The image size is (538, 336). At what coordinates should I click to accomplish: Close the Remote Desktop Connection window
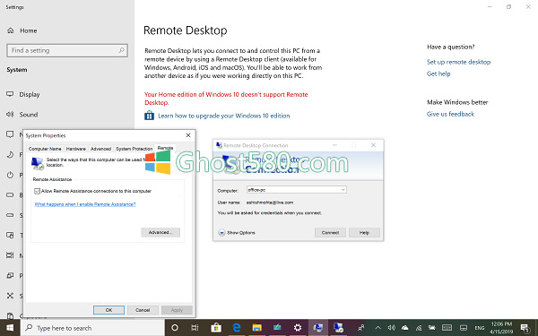[x=373, y=145]
